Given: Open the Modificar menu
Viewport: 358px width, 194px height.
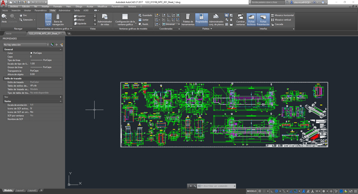Looking at the screenshot, I should pyautogui.click(x=102, y=6).
